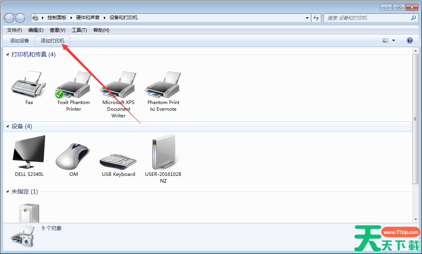This screenshot has width=422, height=254.
Task: Select the Foxit Phantom Printer icon
Action: pos(73,84)
